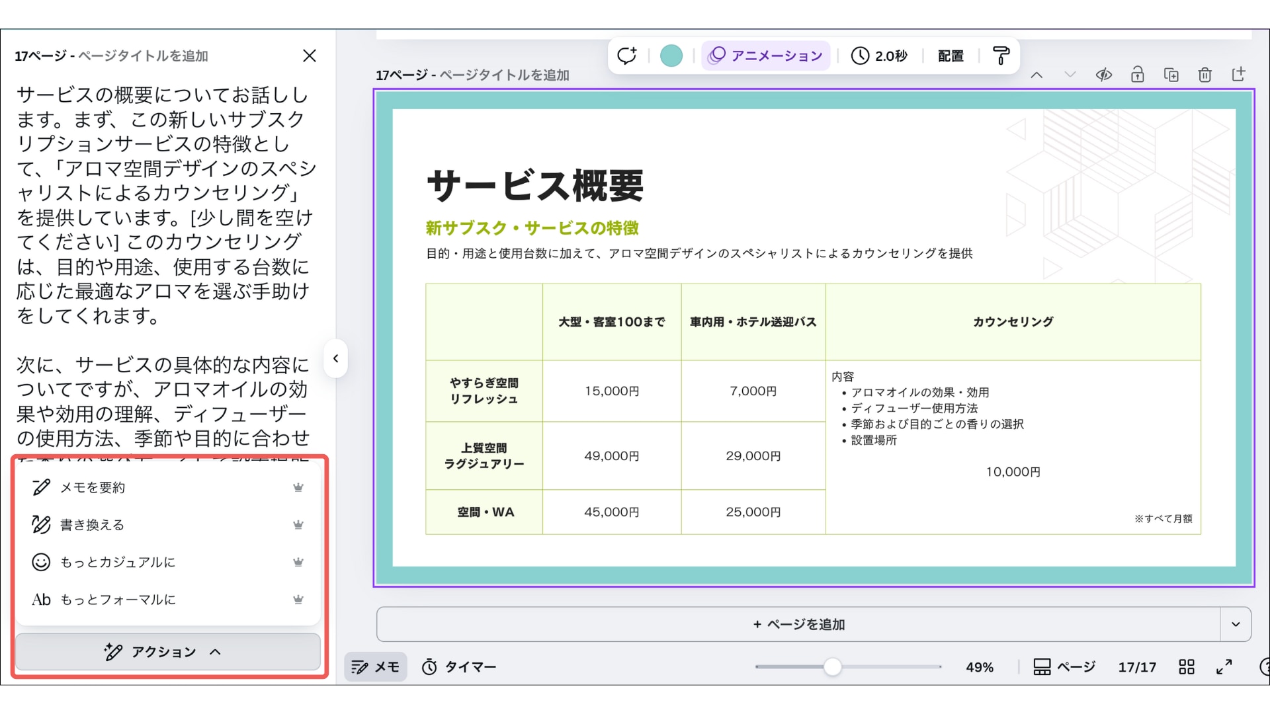Screen dimensions: 1270x714
Task: Delete page 17 with the trash icon
Action: tap(1205, 75)
